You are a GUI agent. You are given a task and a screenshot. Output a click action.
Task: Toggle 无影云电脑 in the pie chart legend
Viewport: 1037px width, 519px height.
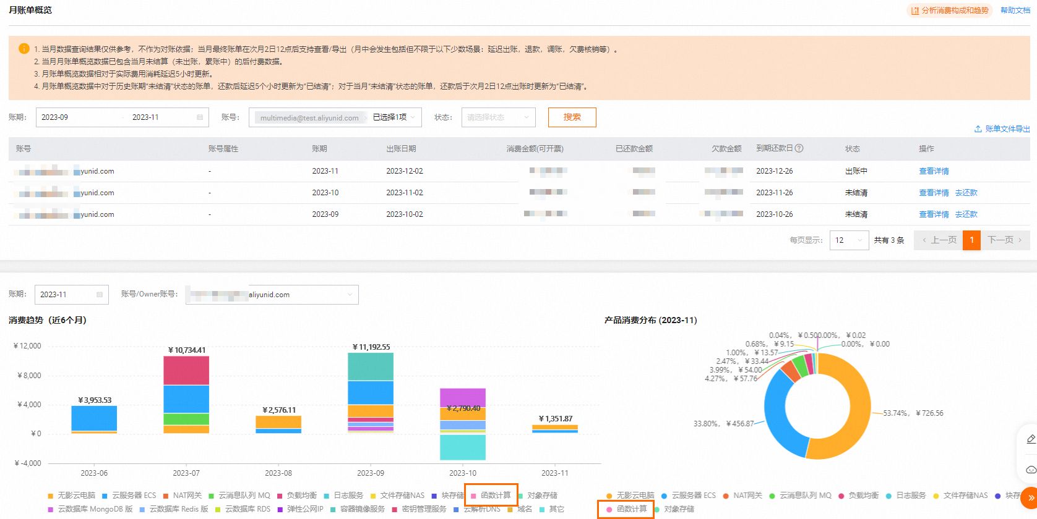tap(630, 496)
